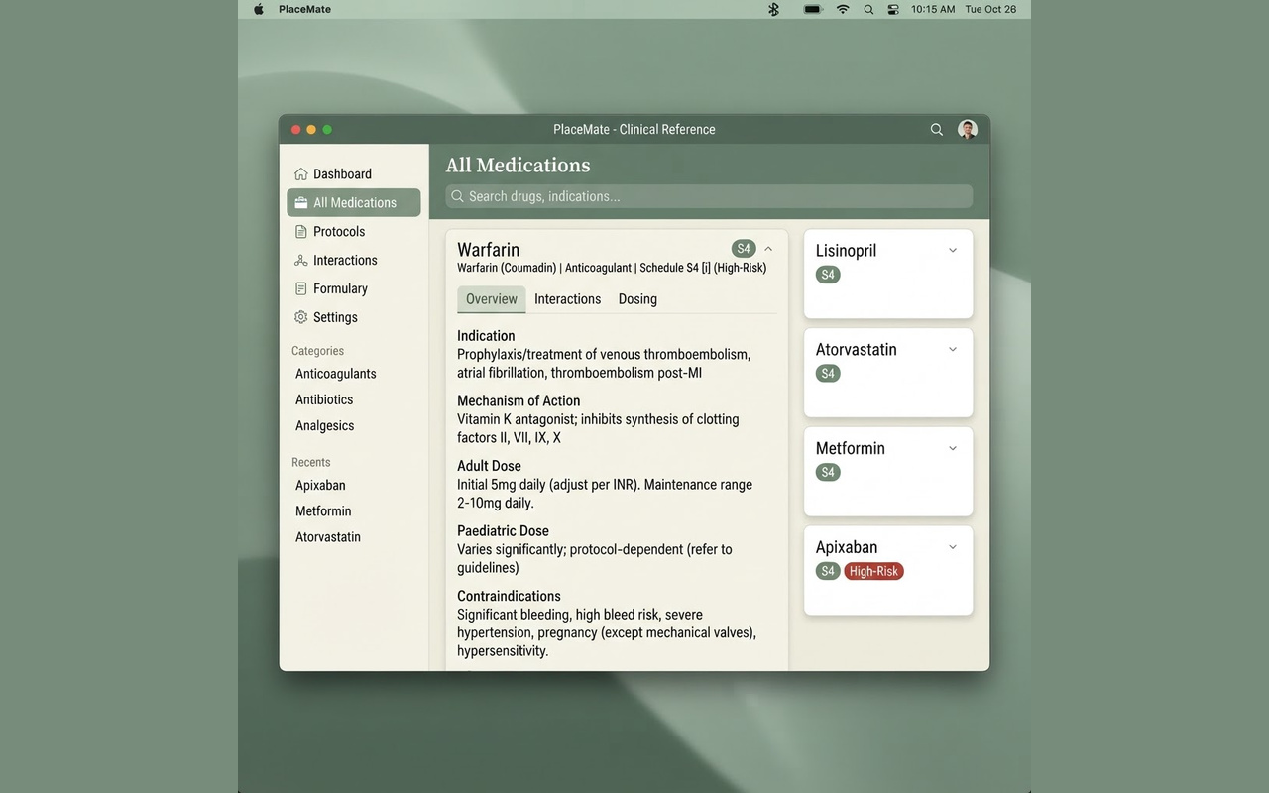Image resolution: width=1269 pixels, height=793 pixels.
Task: Select the Indication heading text
Action: [x=486, y=336]
